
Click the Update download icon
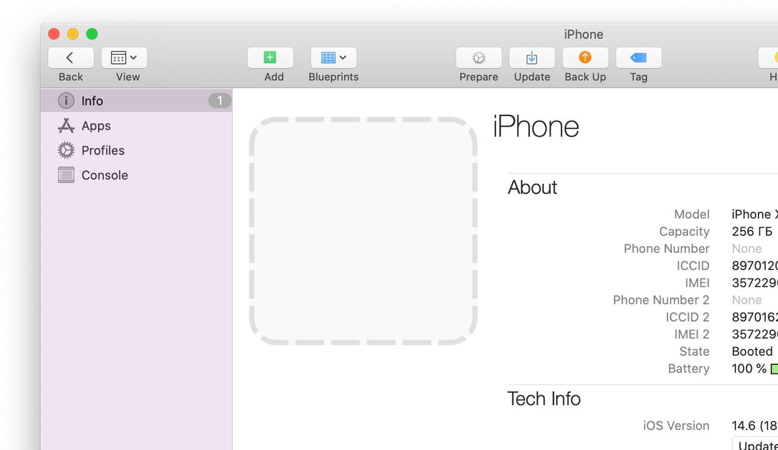click(x=532, y=58)
